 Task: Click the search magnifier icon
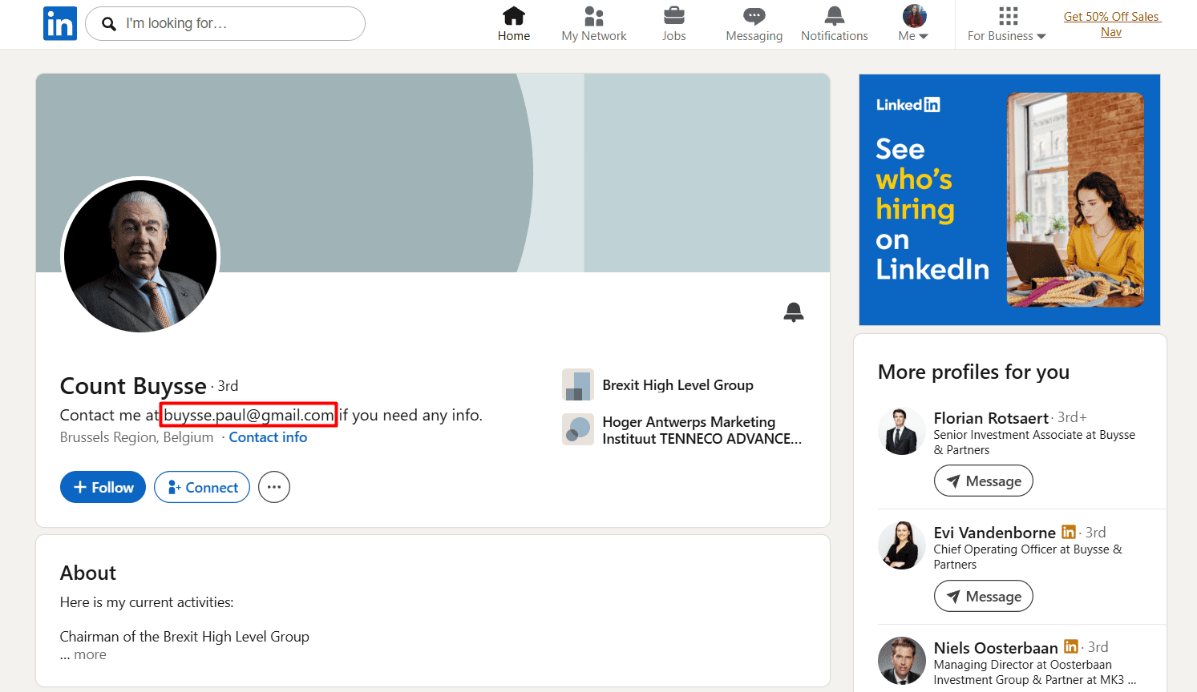tap(109, 24)
